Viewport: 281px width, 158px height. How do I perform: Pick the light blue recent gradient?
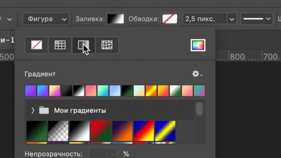(115, 91)
